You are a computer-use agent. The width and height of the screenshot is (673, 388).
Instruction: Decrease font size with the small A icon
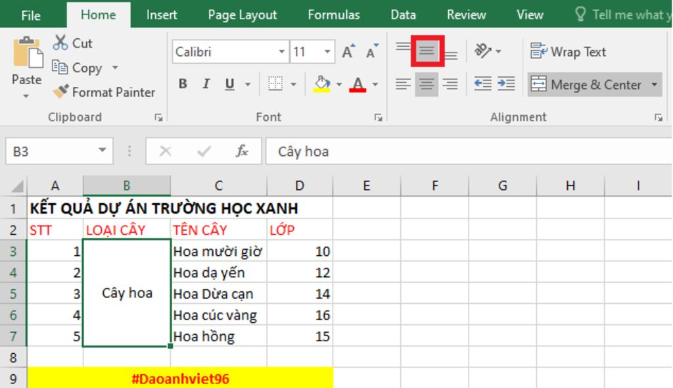click(372, 51)
